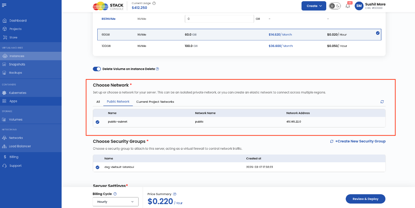Screen dimensions: 415x208
Task: Click the Sushil More account name
Action: pyautogui.click(x=375, y=4)
